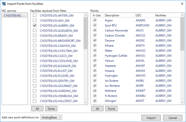Screen dimensions: 186x122
Task: Sort by the In Use column header
Action: point(97,15)
